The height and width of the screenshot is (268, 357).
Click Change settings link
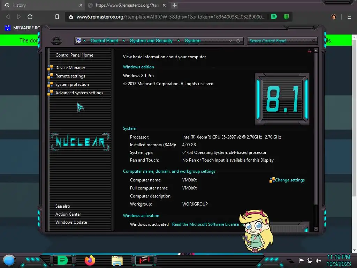(290, 180)
